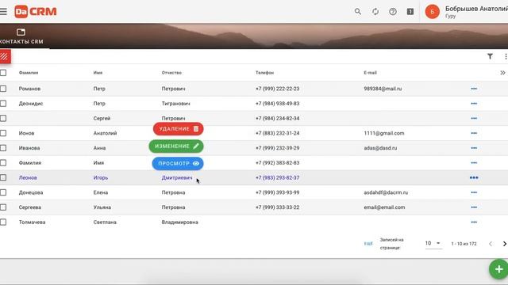The image size is (508, 285).
Task: Open actions menu for Сергей Петрович row
Action: [x=474, y=118]
